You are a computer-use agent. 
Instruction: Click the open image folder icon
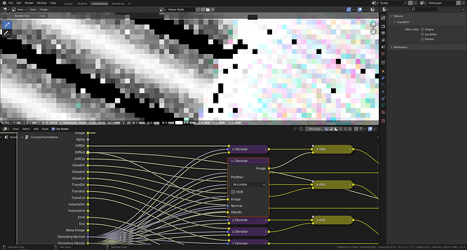pyautogui.click(x=208, y=9)
